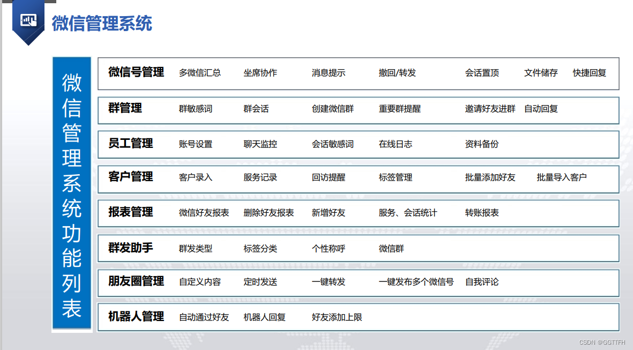
Task: Click the 员工管理 heading
Action: tap(130, 143)
